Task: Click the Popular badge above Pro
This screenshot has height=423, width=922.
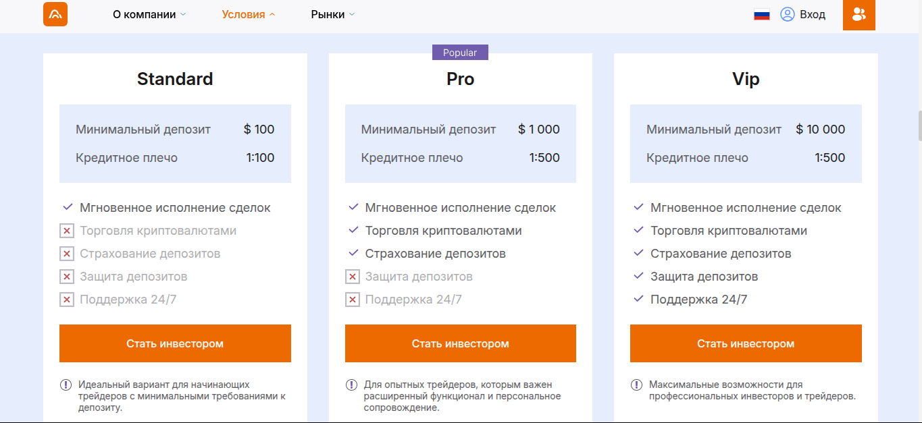Action: (x=460, y=53)
